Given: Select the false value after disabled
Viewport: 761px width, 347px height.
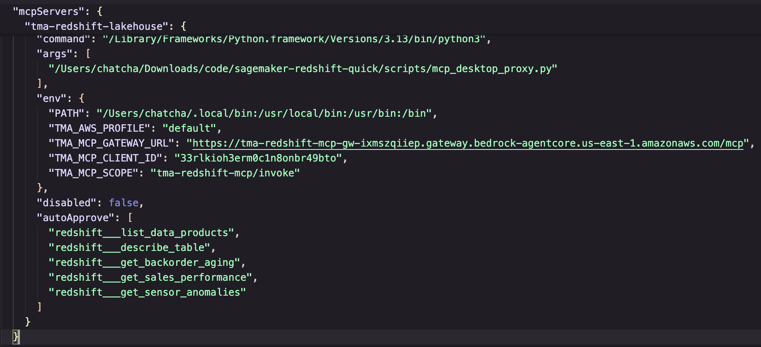Looking at the screenshot, I should (x=124, y=203).
